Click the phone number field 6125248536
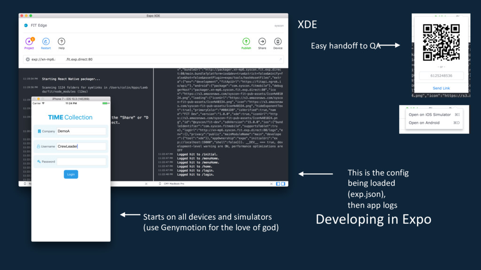The width and height of the screenshot is (481, 270). pos(441,75)
